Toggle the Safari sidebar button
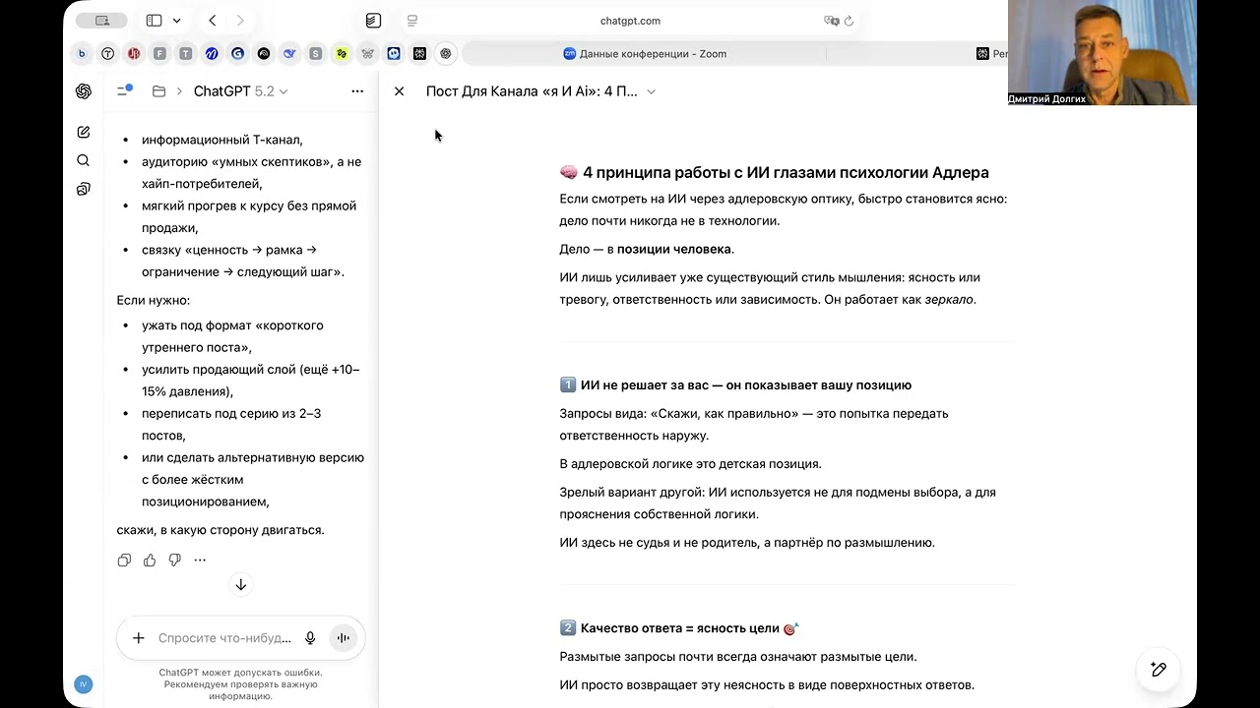The image size is (1260, 708). click(x=154, y=21)
